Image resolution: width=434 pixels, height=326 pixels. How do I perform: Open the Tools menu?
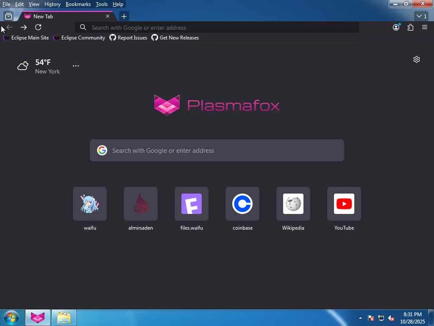pyautogui.click(x=102, y=4)
